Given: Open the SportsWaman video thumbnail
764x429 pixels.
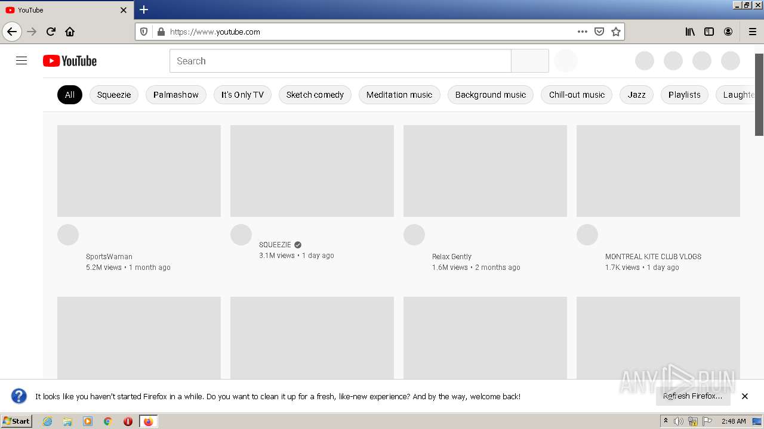Looking at the screenshot, I should (x=139, y=171).
